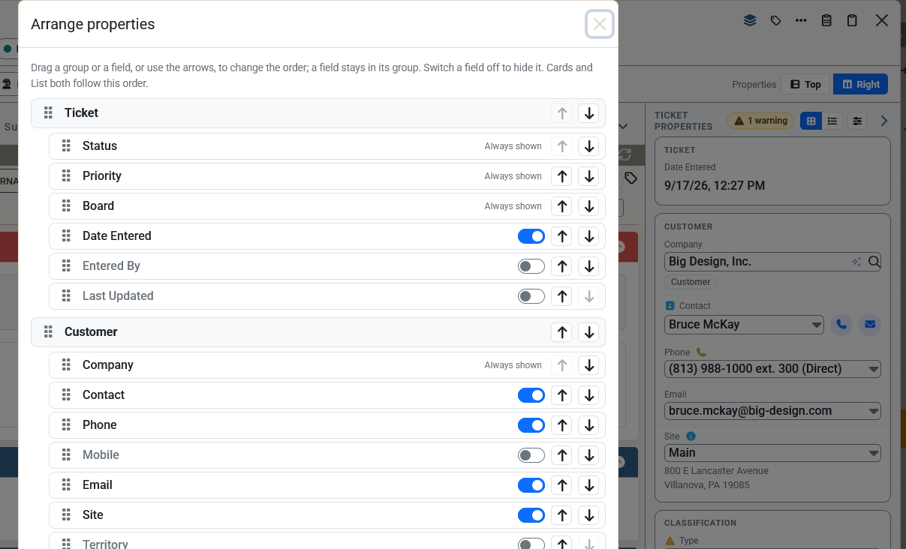Switch on the Last Updated field
The height and width of the screenshot is (549, 906).
click(x=531, y=296)
